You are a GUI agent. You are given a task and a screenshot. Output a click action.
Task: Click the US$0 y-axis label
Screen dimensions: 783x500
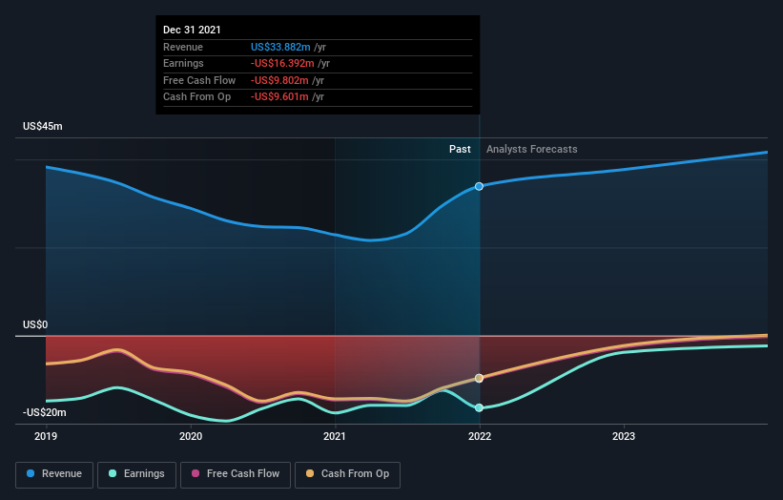point(35,324)
